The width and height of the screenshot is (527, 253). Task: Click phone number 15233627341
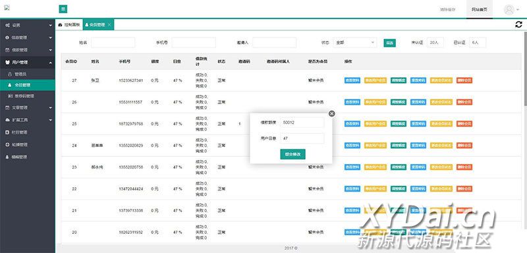click(130, 80)
